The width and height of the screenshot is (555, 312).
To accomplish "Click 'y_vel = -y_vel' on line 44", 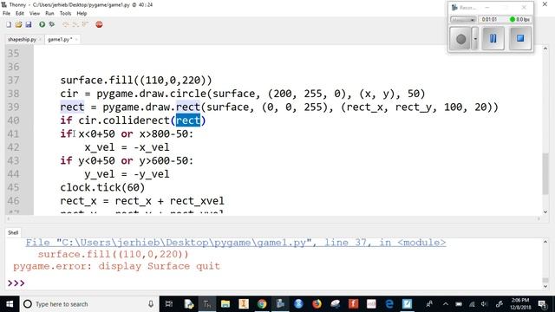I will (x=127, y=174).
